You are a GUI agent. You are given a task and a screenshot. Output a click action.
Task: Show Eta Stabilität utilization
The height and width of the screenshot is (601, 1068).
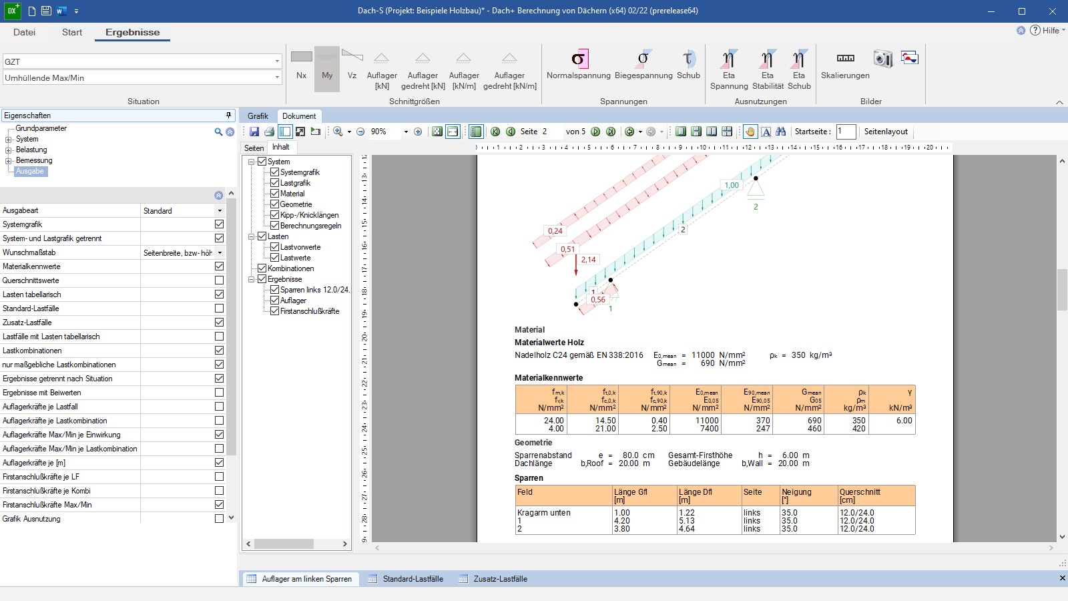(768, 70)
